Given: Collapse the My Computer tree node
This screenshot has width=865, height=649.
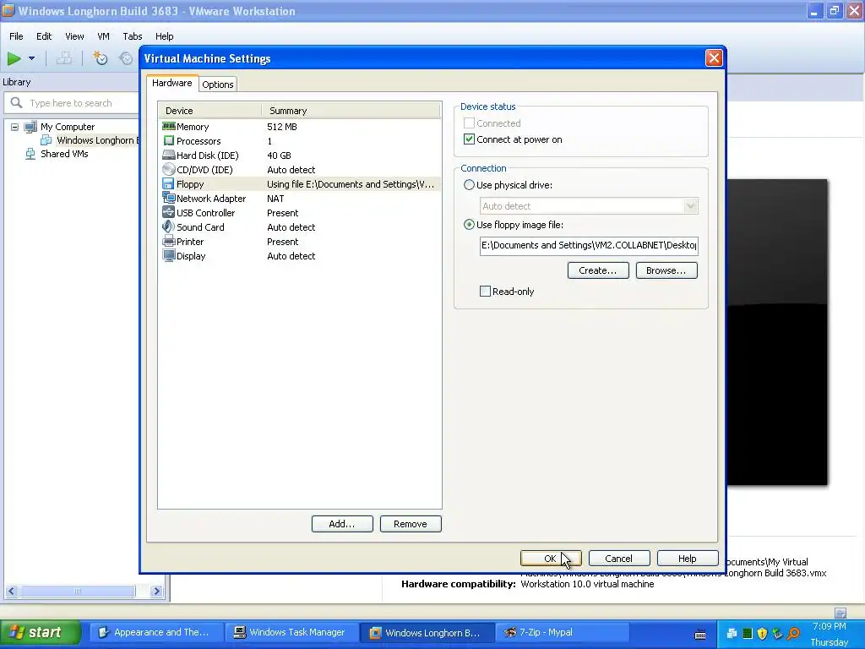Looking at the screenshot, I should coord(15,127).
